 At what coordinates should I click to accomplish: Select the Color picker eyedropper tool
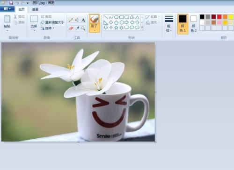coord(77,28)
